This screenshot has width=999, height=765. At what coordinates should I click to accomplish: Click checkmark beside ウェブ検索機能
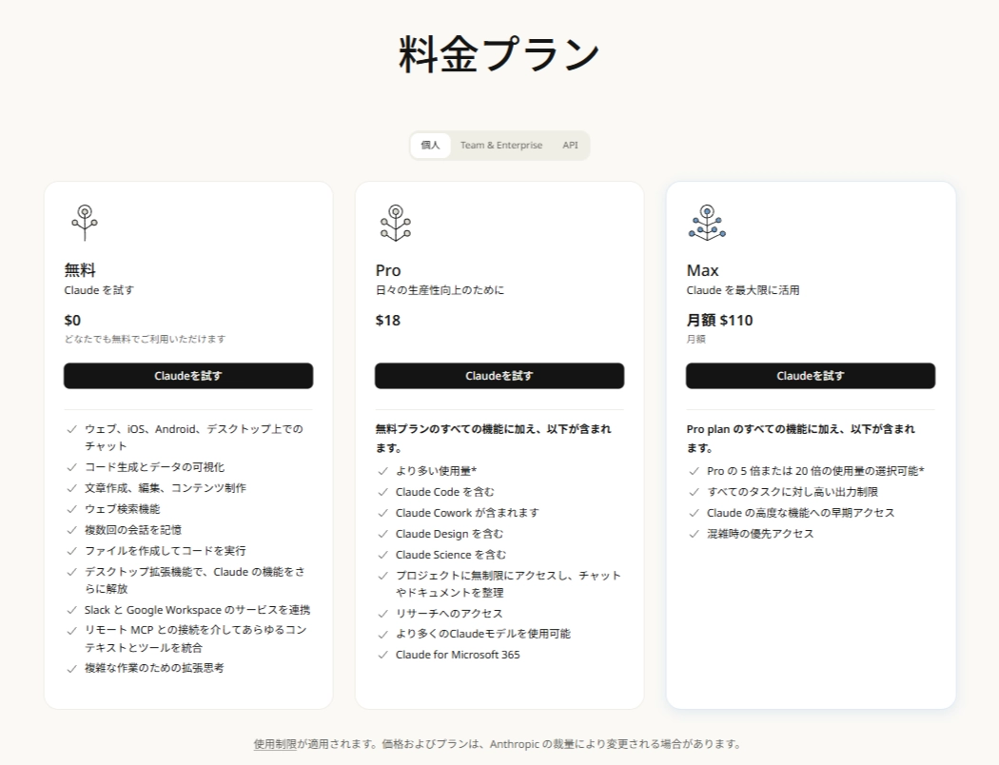(72, 510)
